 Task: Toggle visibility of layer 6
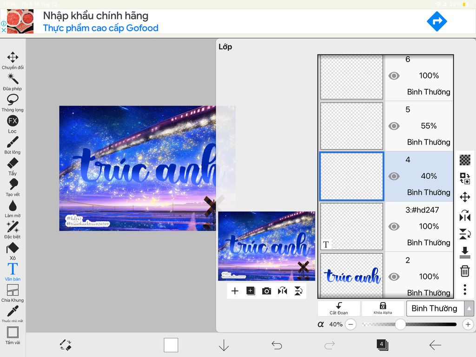394,76
